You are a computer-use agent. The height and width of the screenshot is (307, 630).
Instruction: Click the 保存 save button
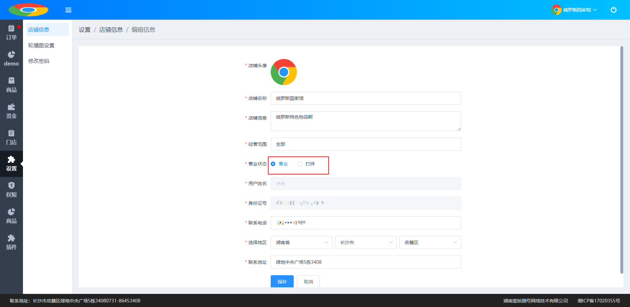[x=282, y=281]
